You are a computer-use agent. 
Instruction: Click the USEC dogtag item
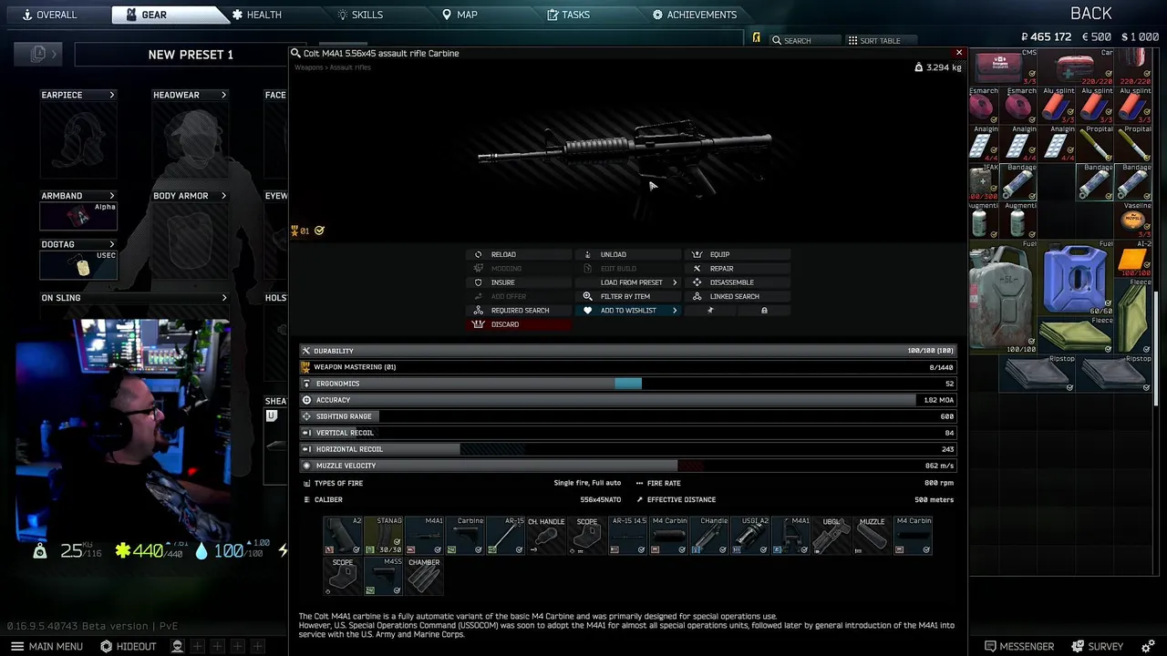pos(78,264)
